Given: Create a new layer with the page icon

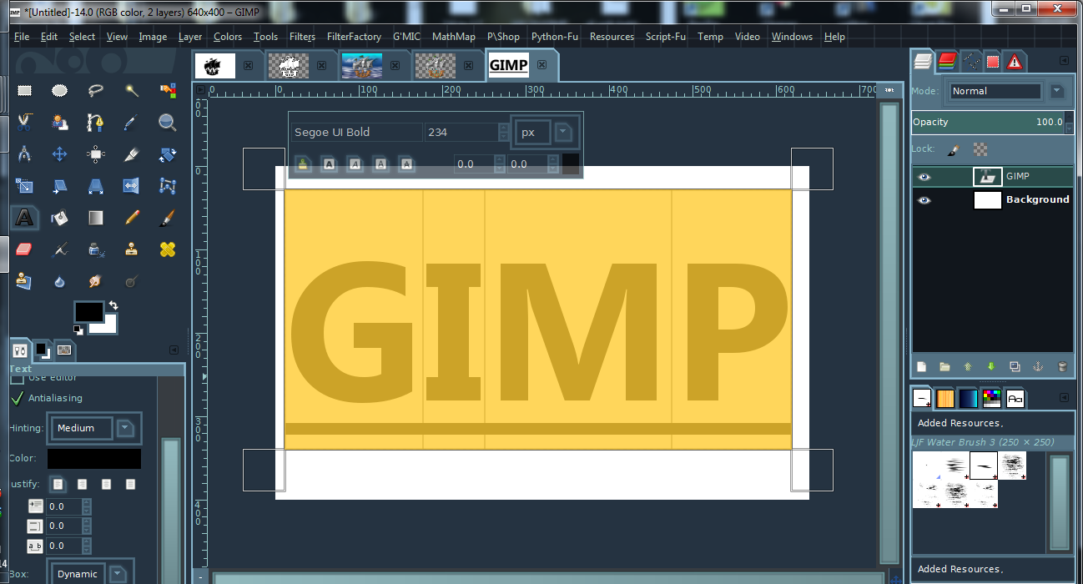Looking at the screenshot, I should click(x=922, y=366).
